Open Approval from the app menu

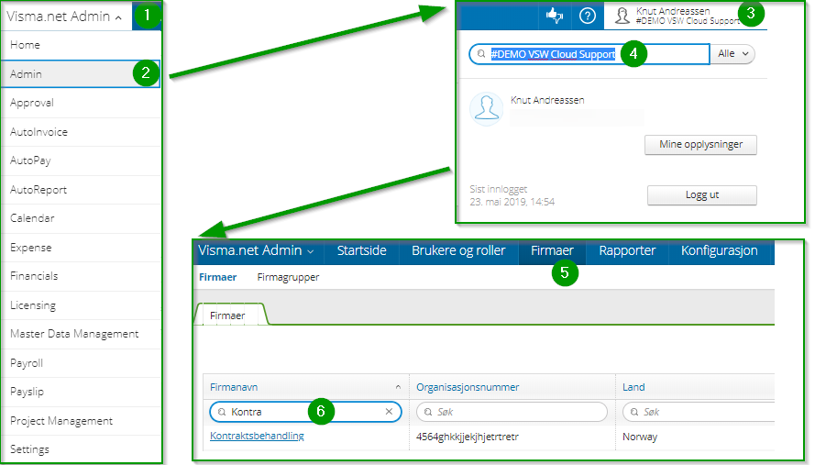[82, 103]
